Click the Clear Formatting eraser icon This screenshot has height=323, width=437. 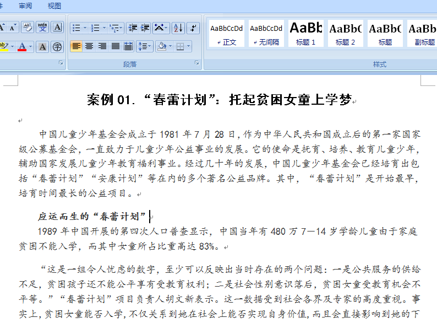tap(28, 28)
